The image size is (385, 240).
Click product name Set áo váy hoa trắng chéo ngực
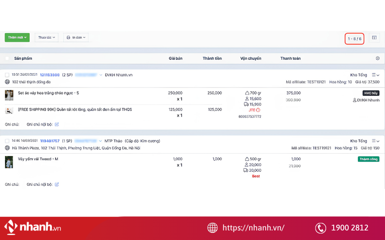click(48, 93)
